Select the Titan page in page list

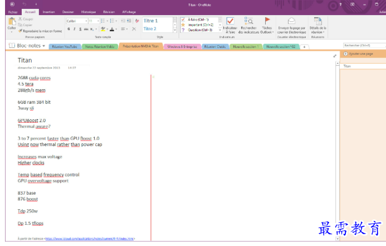[363, 66]
